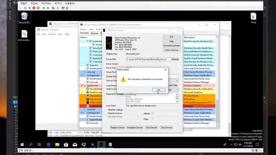Select the lsass.exe process row
The width and height of the screenshot is (276, 155).
[x=91, y=65]
